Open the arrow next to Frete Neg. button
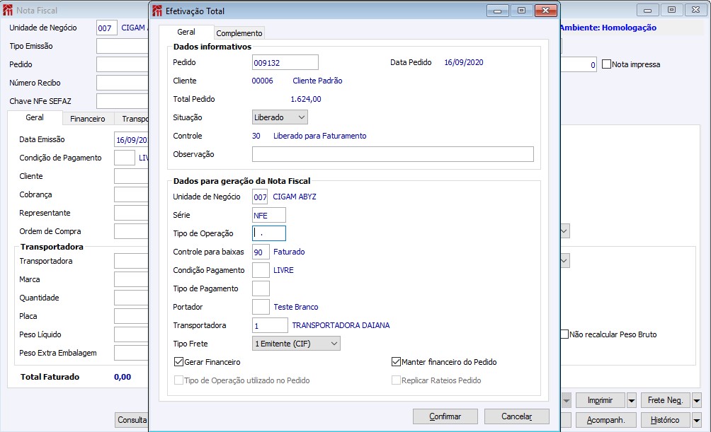711x432 pixels. pos(697,400)
